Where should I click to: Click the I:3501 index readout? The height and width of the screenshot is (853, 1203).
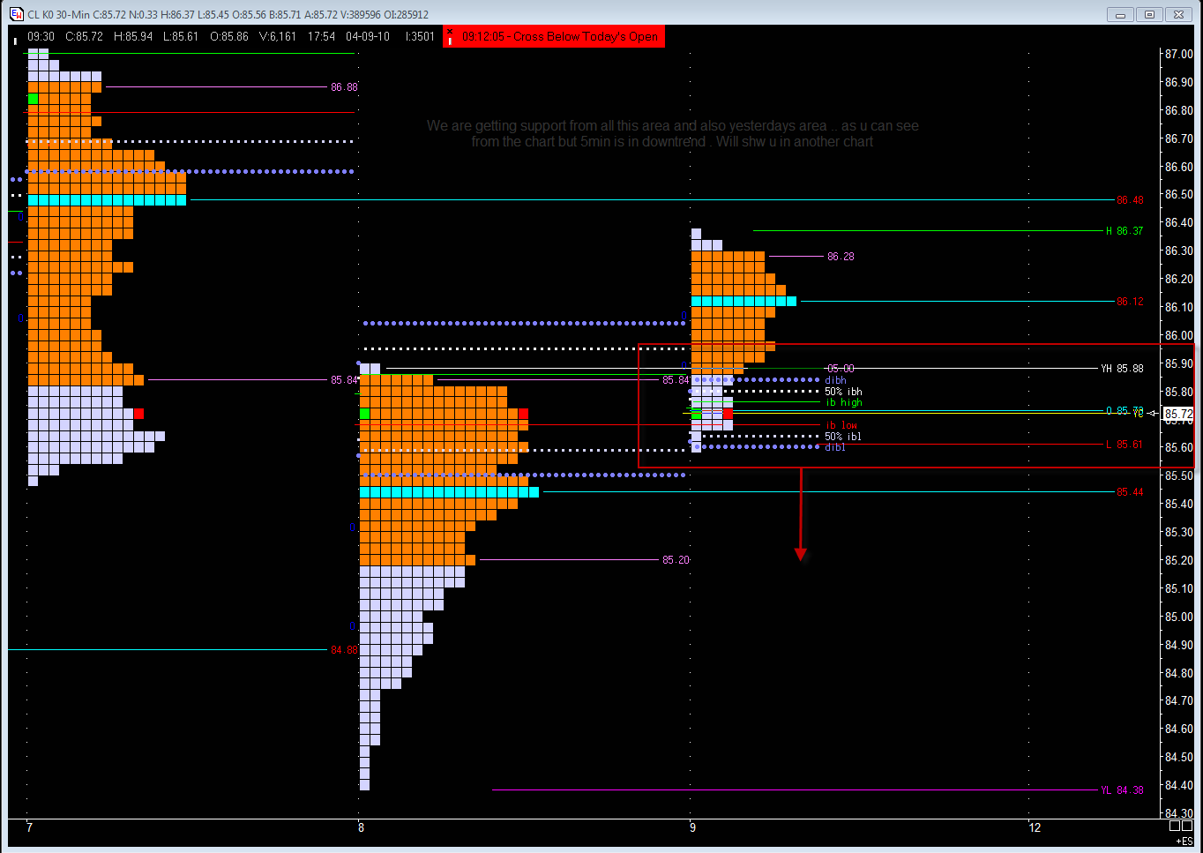click(420, 36)
